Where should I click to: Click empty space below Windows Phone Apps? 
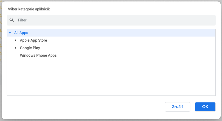111,76
